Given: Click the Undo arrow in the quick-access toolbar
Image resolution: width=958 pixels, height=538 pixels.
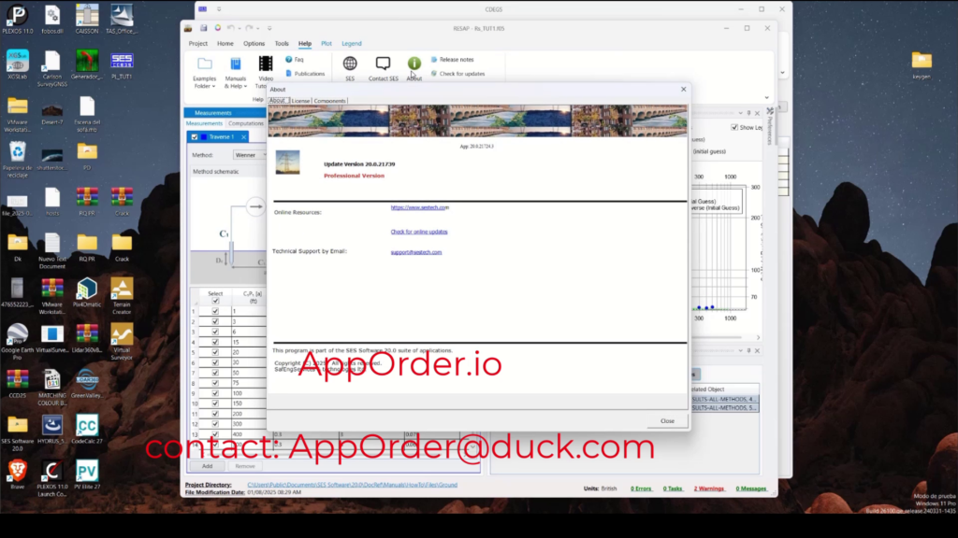Looking at the screenshot, I should click(x=230, y=28).
